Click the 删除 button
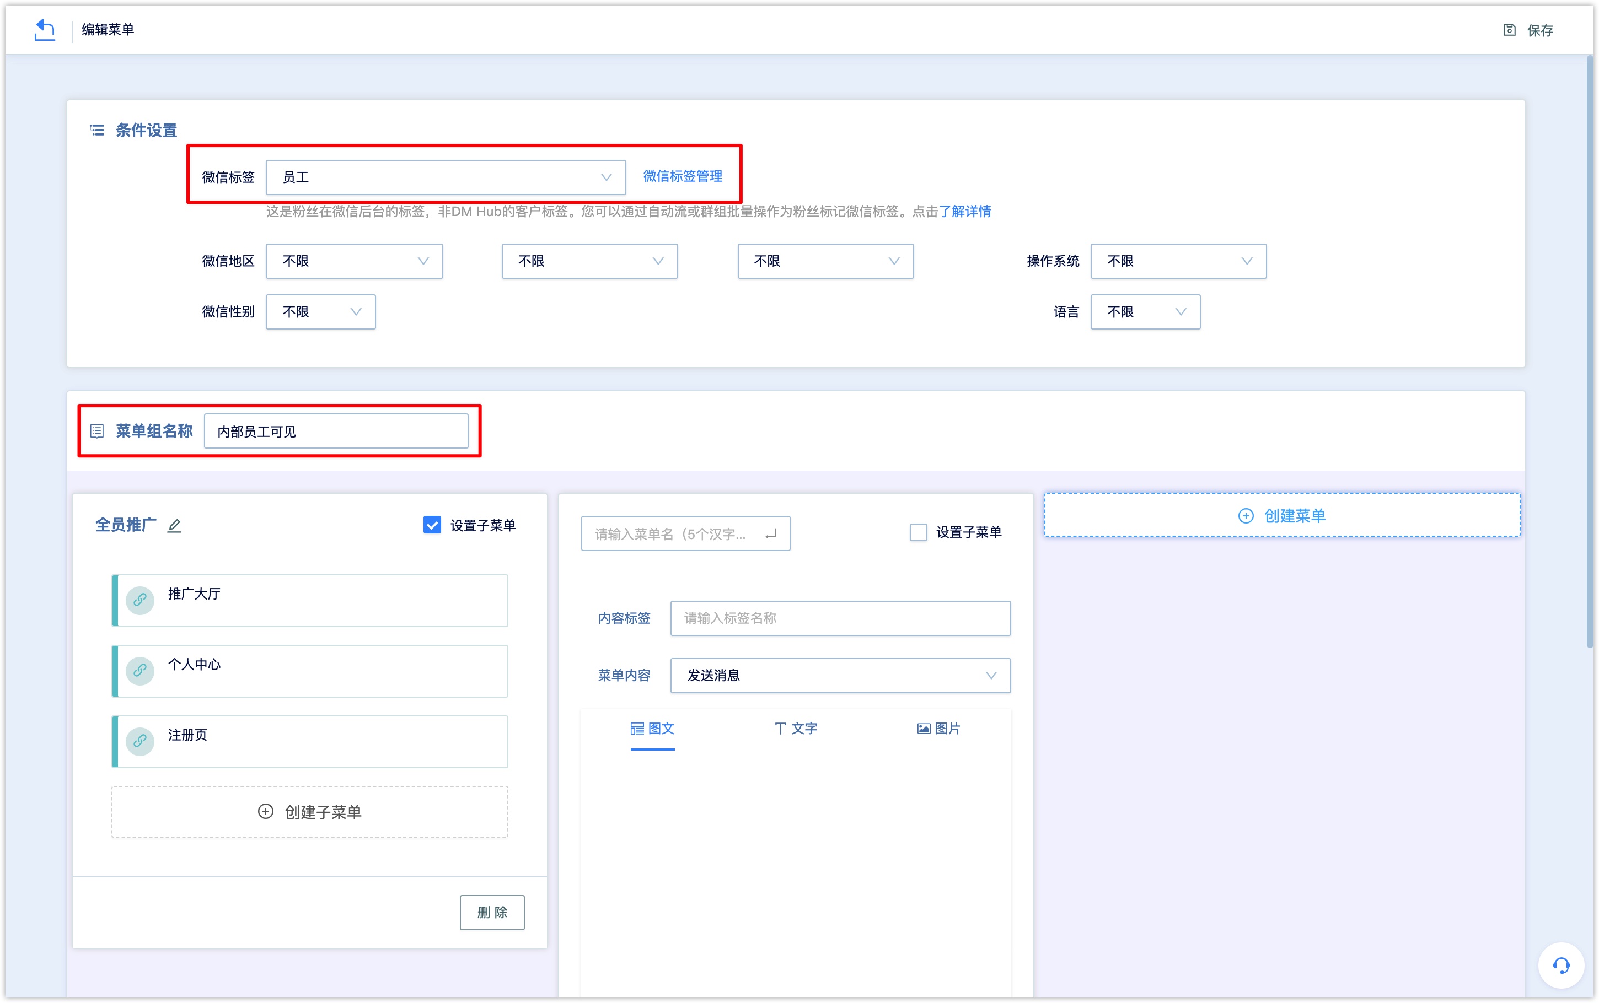Viewport: 1599px width, 1003px height. click(x=492, y=912)
